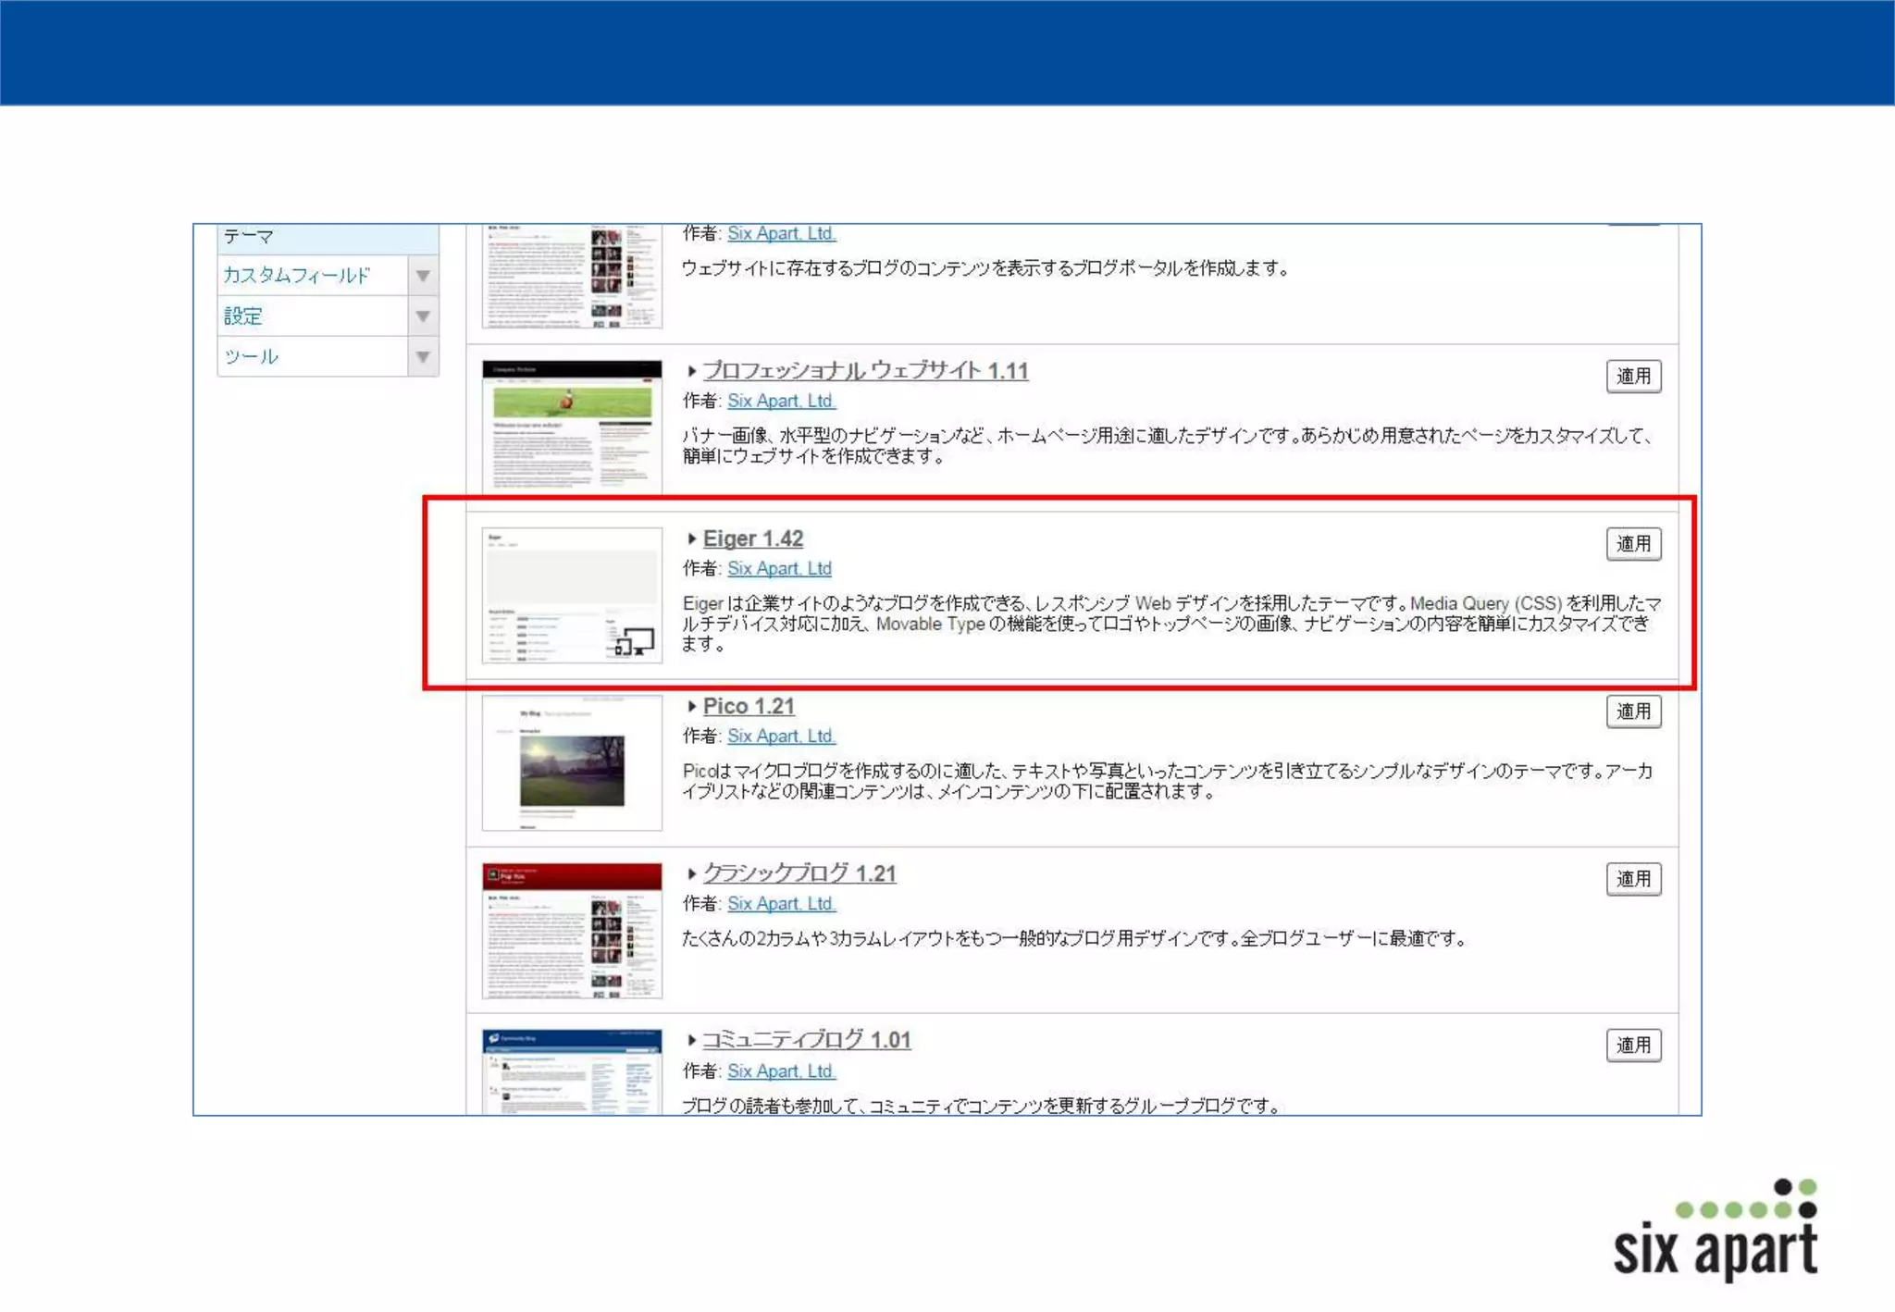Screen dimensions: 1895x1312
Task: Click the Eiger 1.42 title link
Action: point(752,538)
